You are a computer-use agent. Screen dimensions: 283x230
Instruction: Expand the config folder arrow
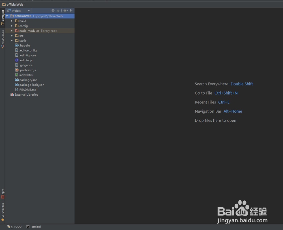pos(12,26)
